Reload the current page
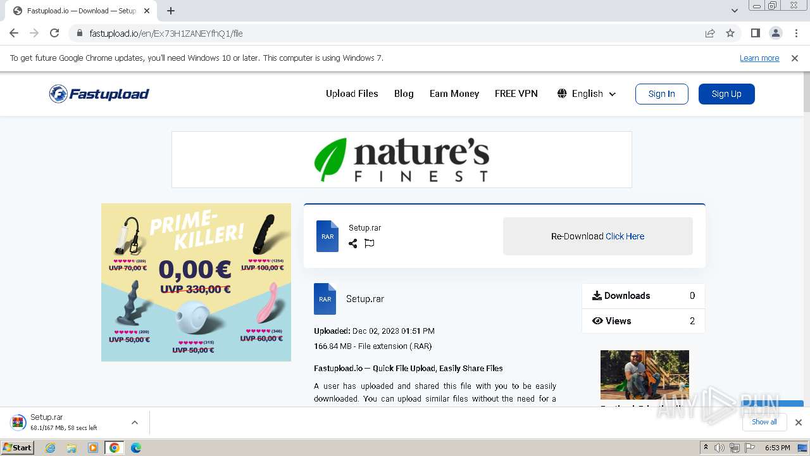Image resolution: width=810 pixels, height=456 pixels. pyautogui.click(x=54, y=33)
